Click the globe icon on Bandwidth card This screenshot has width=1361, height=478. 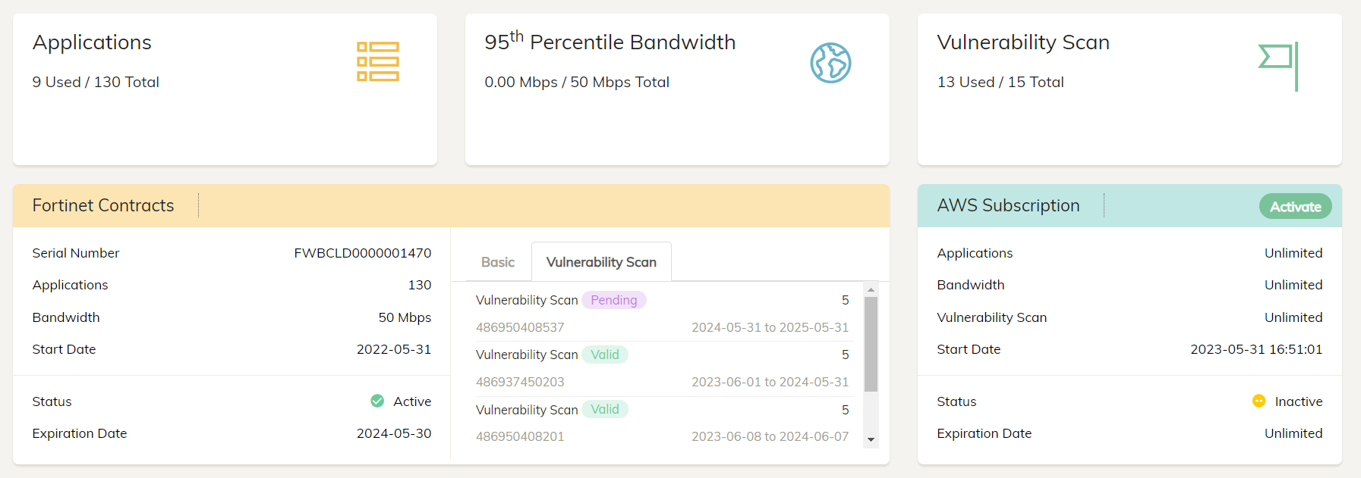click(831, 64)
